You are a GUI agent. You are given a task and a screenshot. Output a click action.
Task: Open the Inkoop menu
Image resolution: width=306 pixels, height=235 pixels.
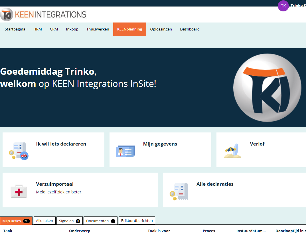(x=72, y=29)
